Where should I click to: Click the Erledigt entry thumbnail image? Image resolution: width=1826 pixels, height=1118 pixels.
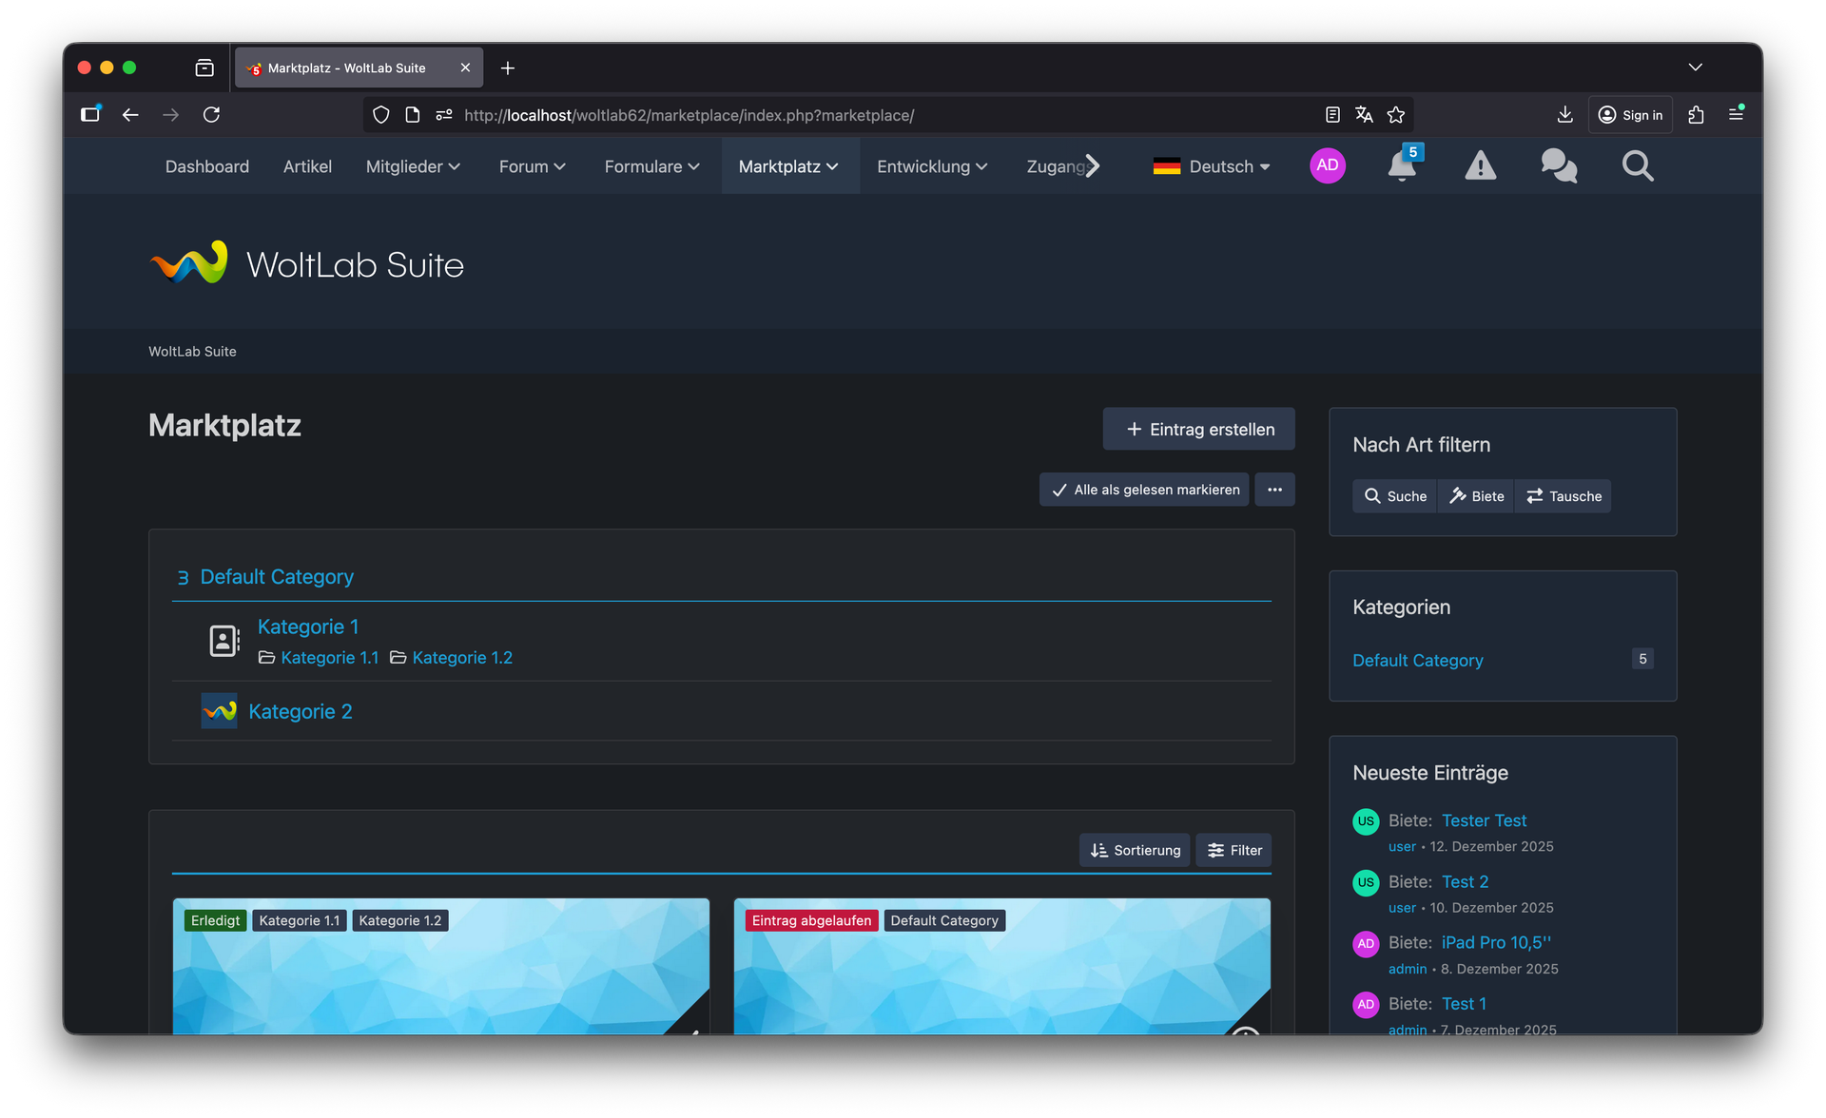click(440, 979)
